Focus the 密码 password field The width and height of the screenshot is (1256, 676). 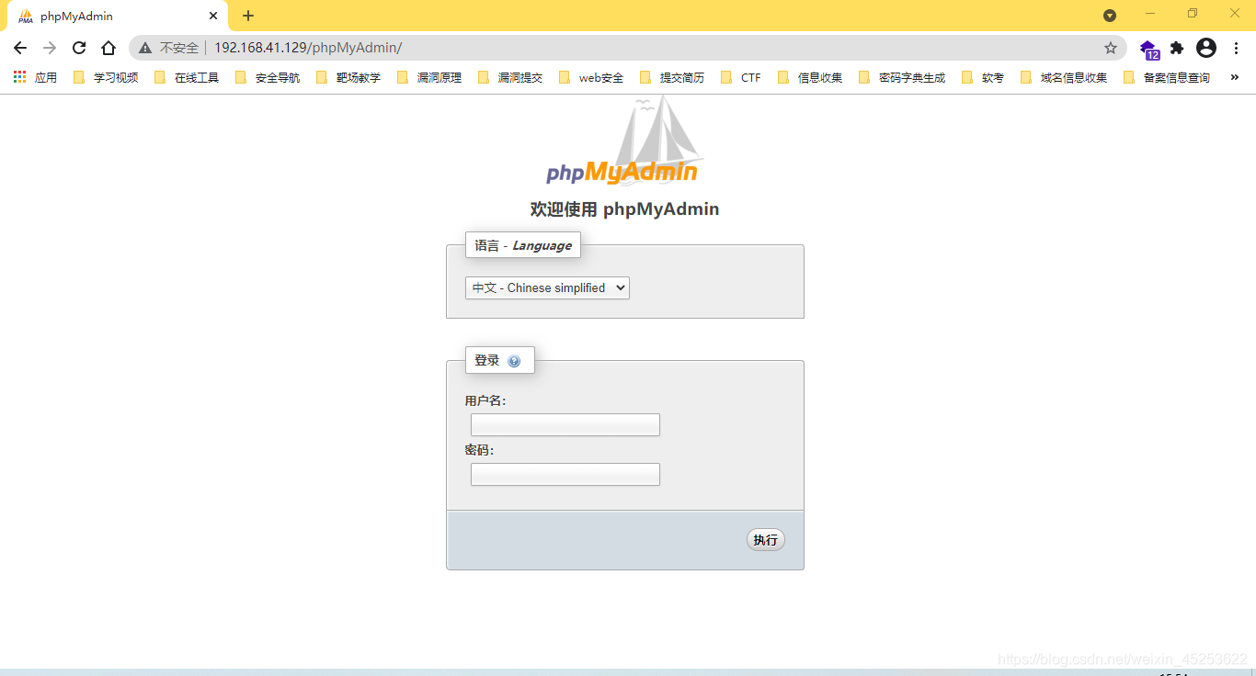[x=565, y=474]
